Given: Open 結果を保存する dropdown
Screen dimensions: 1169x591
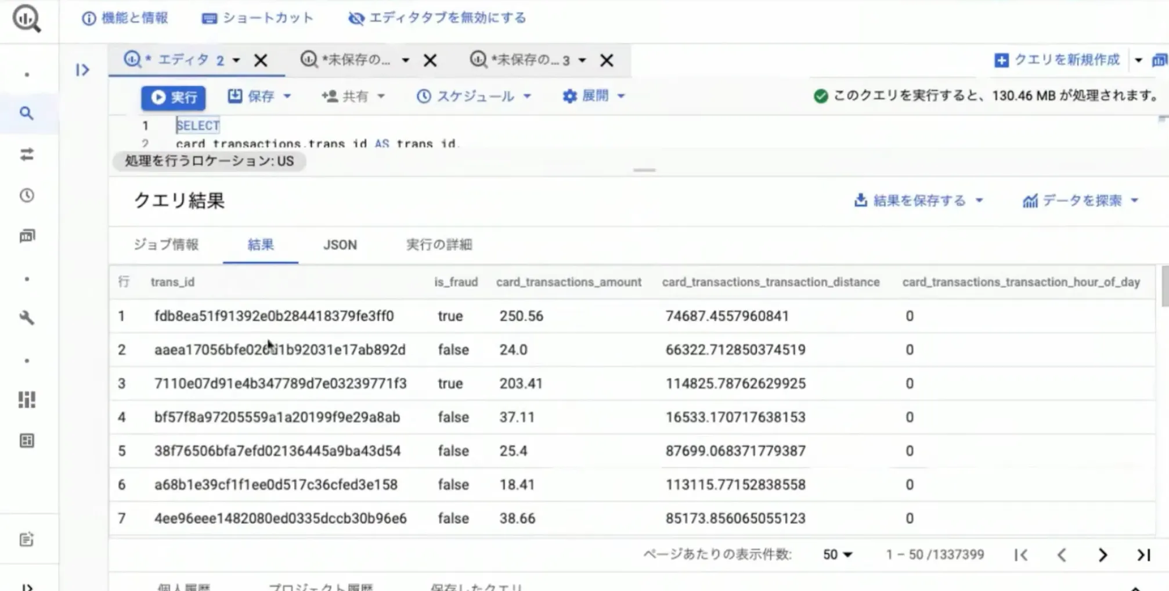Looking at the screenshot, I should point(918,201).
